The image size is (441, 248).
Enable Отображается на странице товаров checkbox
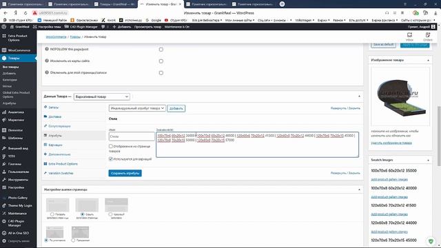(x=111, y=146)
